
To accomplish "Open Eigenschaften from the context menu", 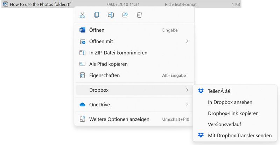I will [x=104, y=75].
